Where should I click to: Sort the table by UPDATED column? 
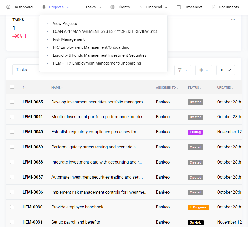(x=233, y=87)
